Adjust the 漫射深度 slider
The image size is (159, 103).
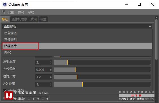pos(102,62)
